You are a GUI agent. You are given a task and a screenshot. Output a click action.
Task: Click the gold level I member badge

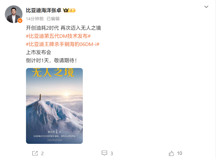72,10
